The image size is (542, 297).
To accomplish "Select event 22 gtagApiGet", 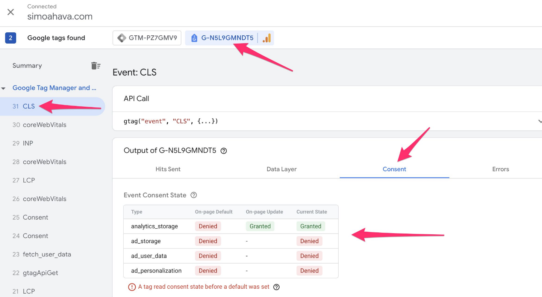I will [x=52, y=273].
